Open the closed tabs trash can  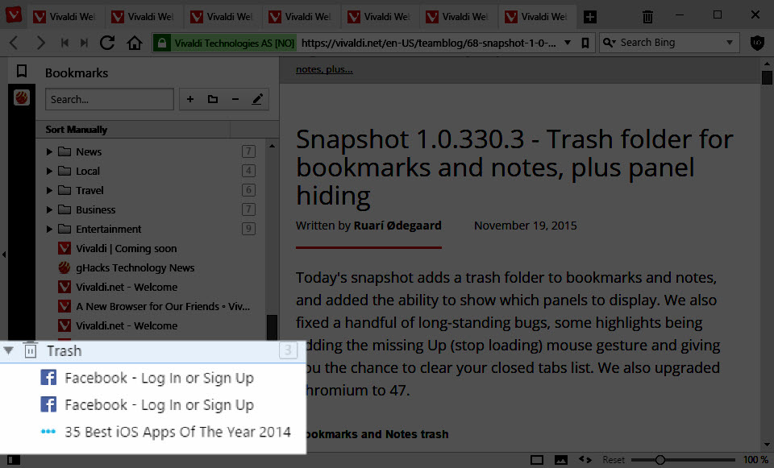pos(647,17)
